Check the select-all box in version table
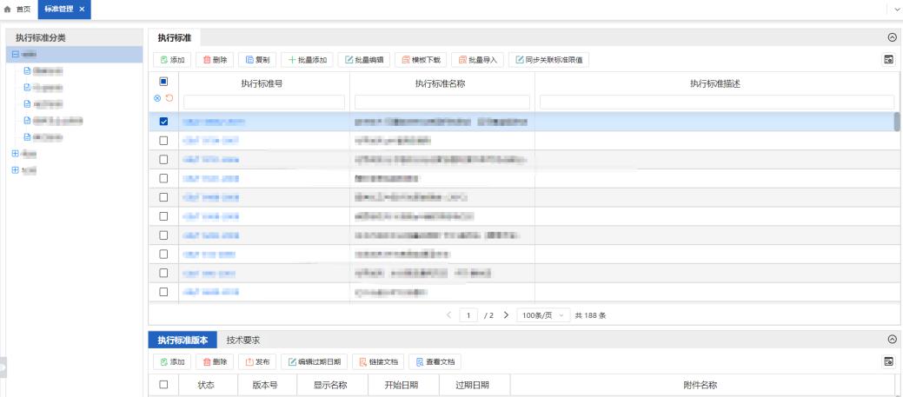Screen dimensions: 903x397 163,384
